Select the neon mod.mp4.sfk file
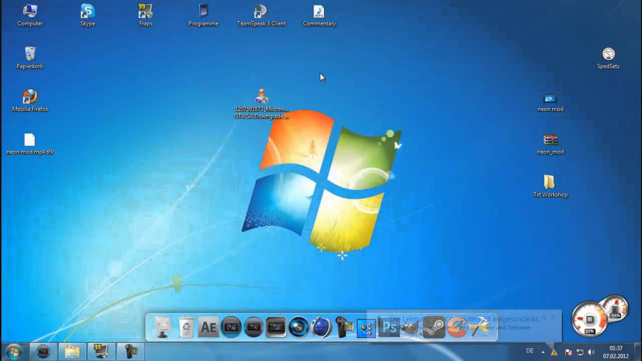This screenshot has width=642, height=361. click(30, 143)
